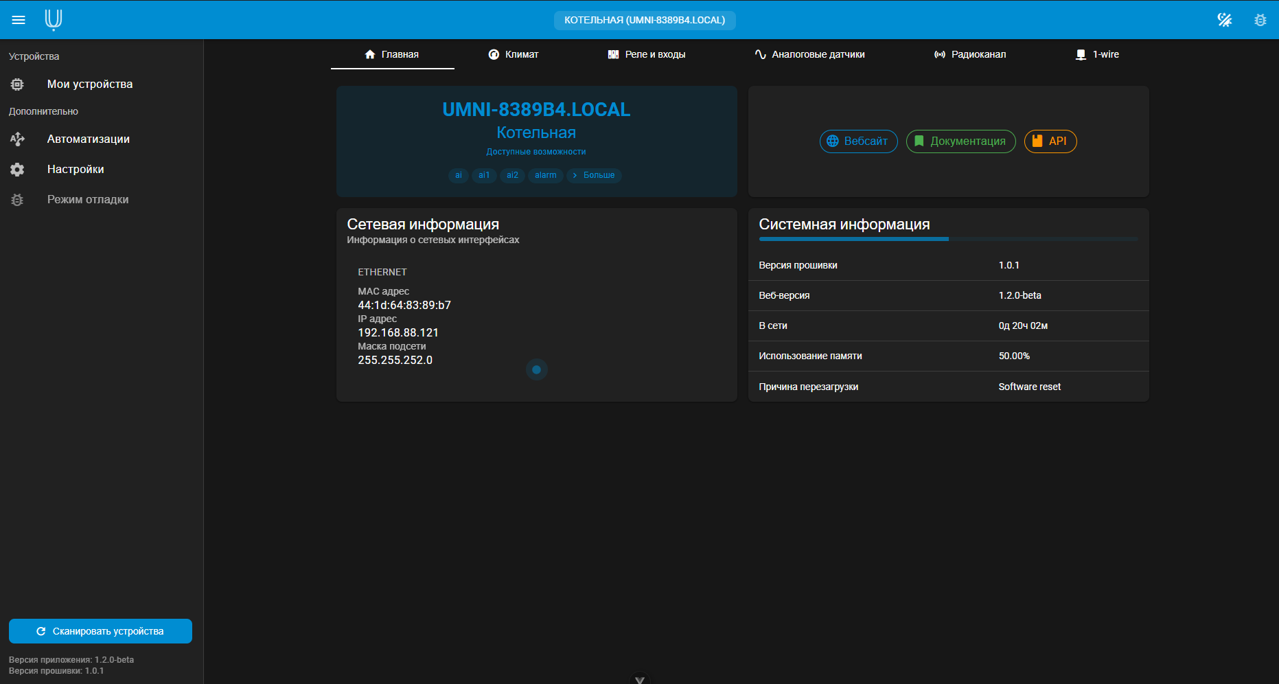The image size is (1279, 684).
Task: Click Software reset value
Action: [x=1030, y=387]
